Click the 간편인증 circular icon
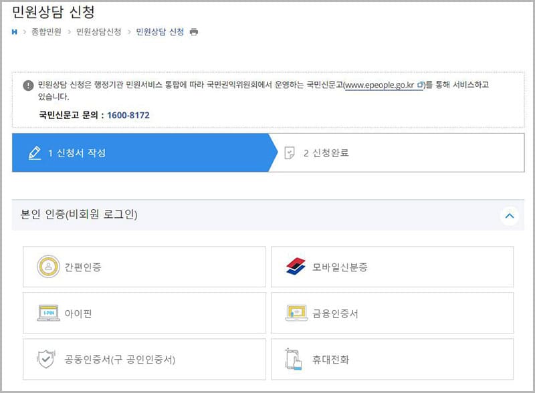535x393 pixels. point(48,267)
